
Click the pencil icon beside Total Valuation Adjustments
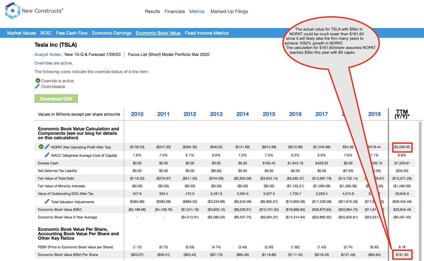tap(47, 202)
